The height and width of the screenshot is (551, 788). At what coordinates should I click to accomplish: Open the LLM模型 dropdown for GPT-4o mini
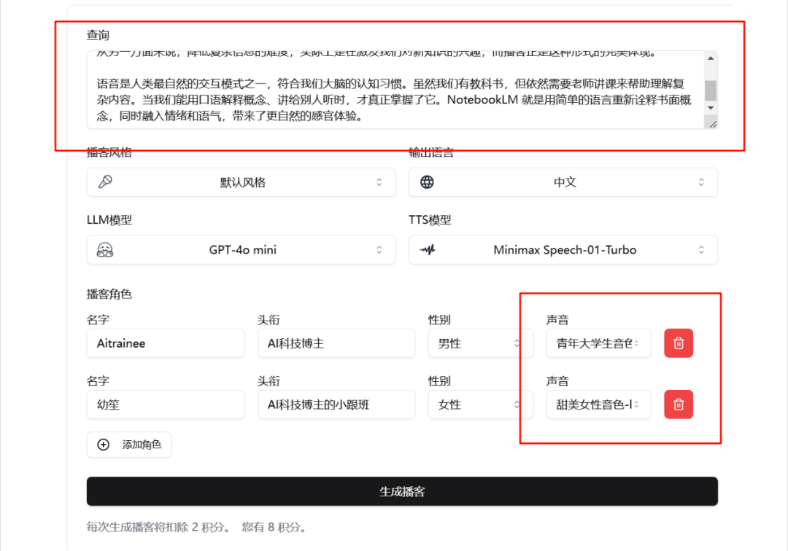[241, 249]
